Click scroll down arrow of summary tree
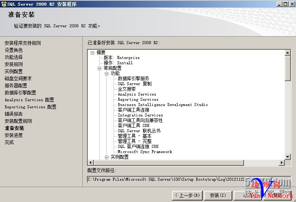This screenshot has height=202, width=296. click(287, 157)
